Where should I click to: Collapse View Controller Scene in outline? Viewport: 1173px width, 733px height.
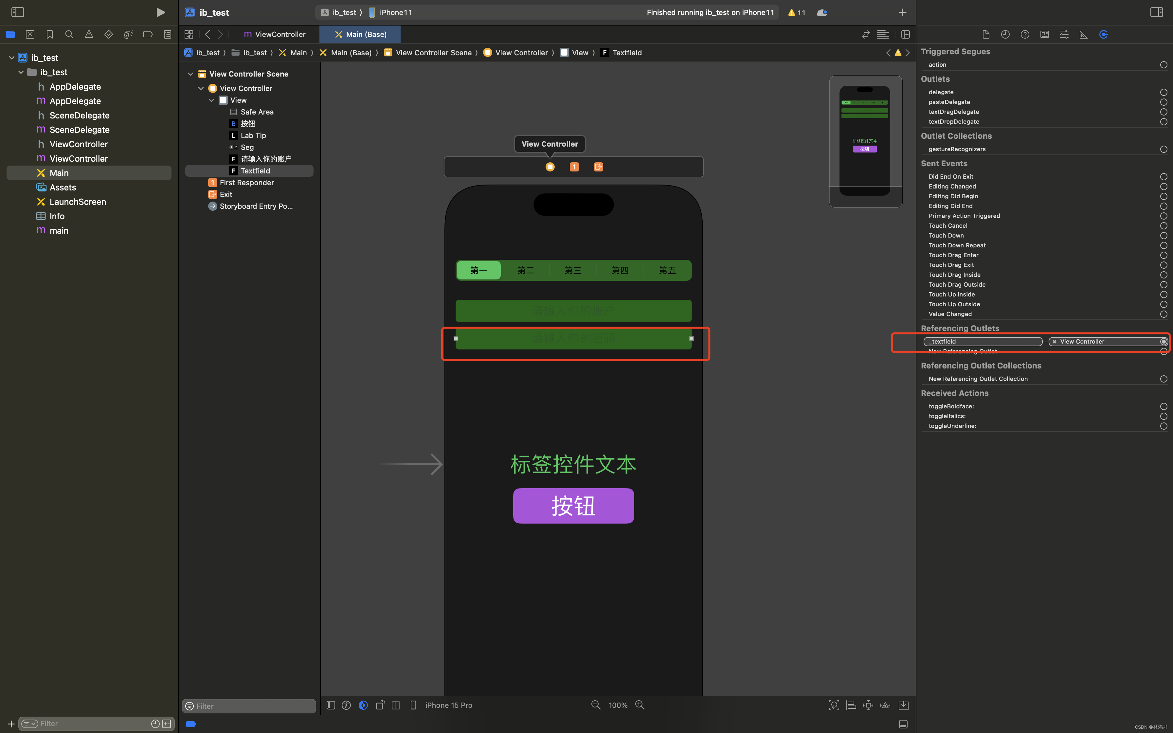coord(190,74)
